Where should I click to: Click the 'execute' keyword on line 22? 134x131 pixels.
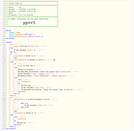(x=9, y=42)
